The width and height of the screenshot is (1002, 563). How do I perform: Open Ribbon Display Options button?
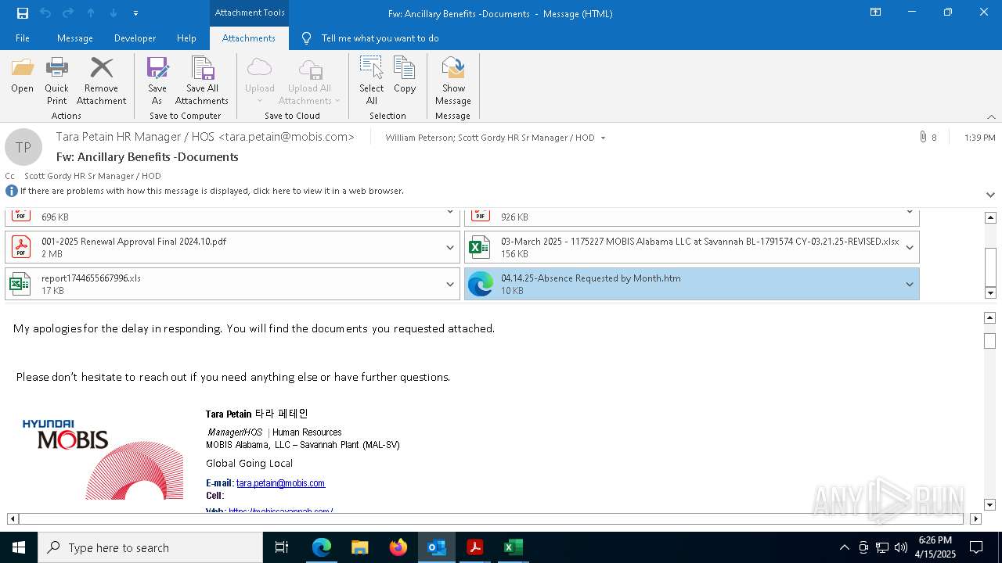tap(875, 13)
